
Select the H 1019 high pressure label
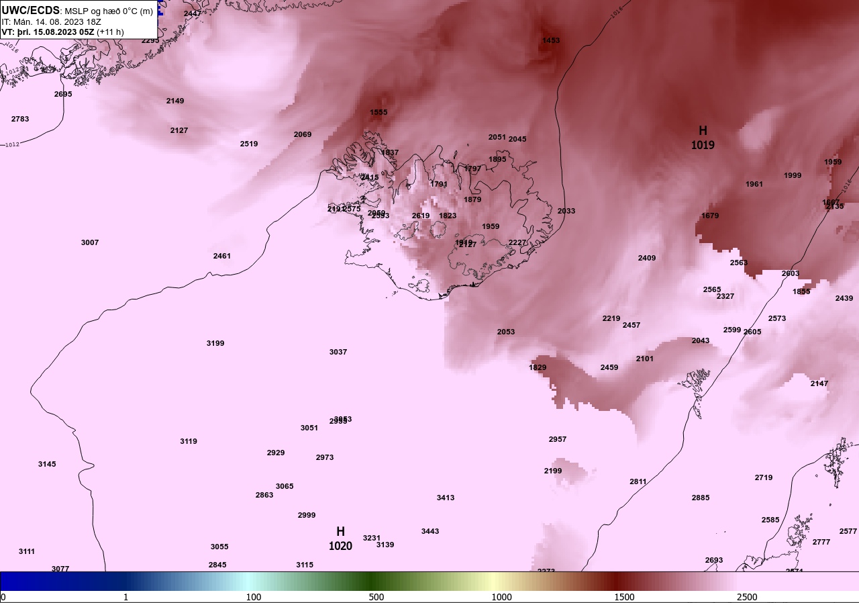tap(703, 137)
